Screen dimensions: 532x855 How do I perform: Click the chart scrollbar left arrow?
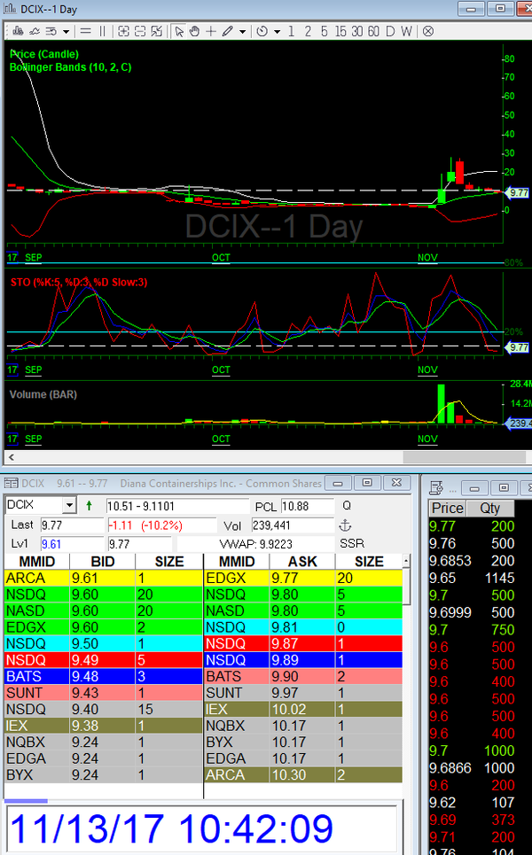[11, 457]
